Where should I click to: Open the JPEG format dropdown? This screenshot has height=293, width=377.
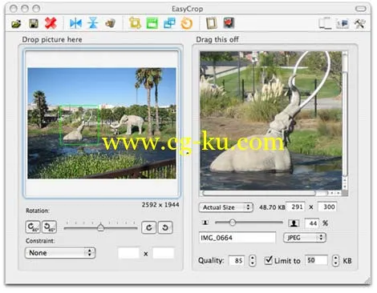(x=305, y=238)
